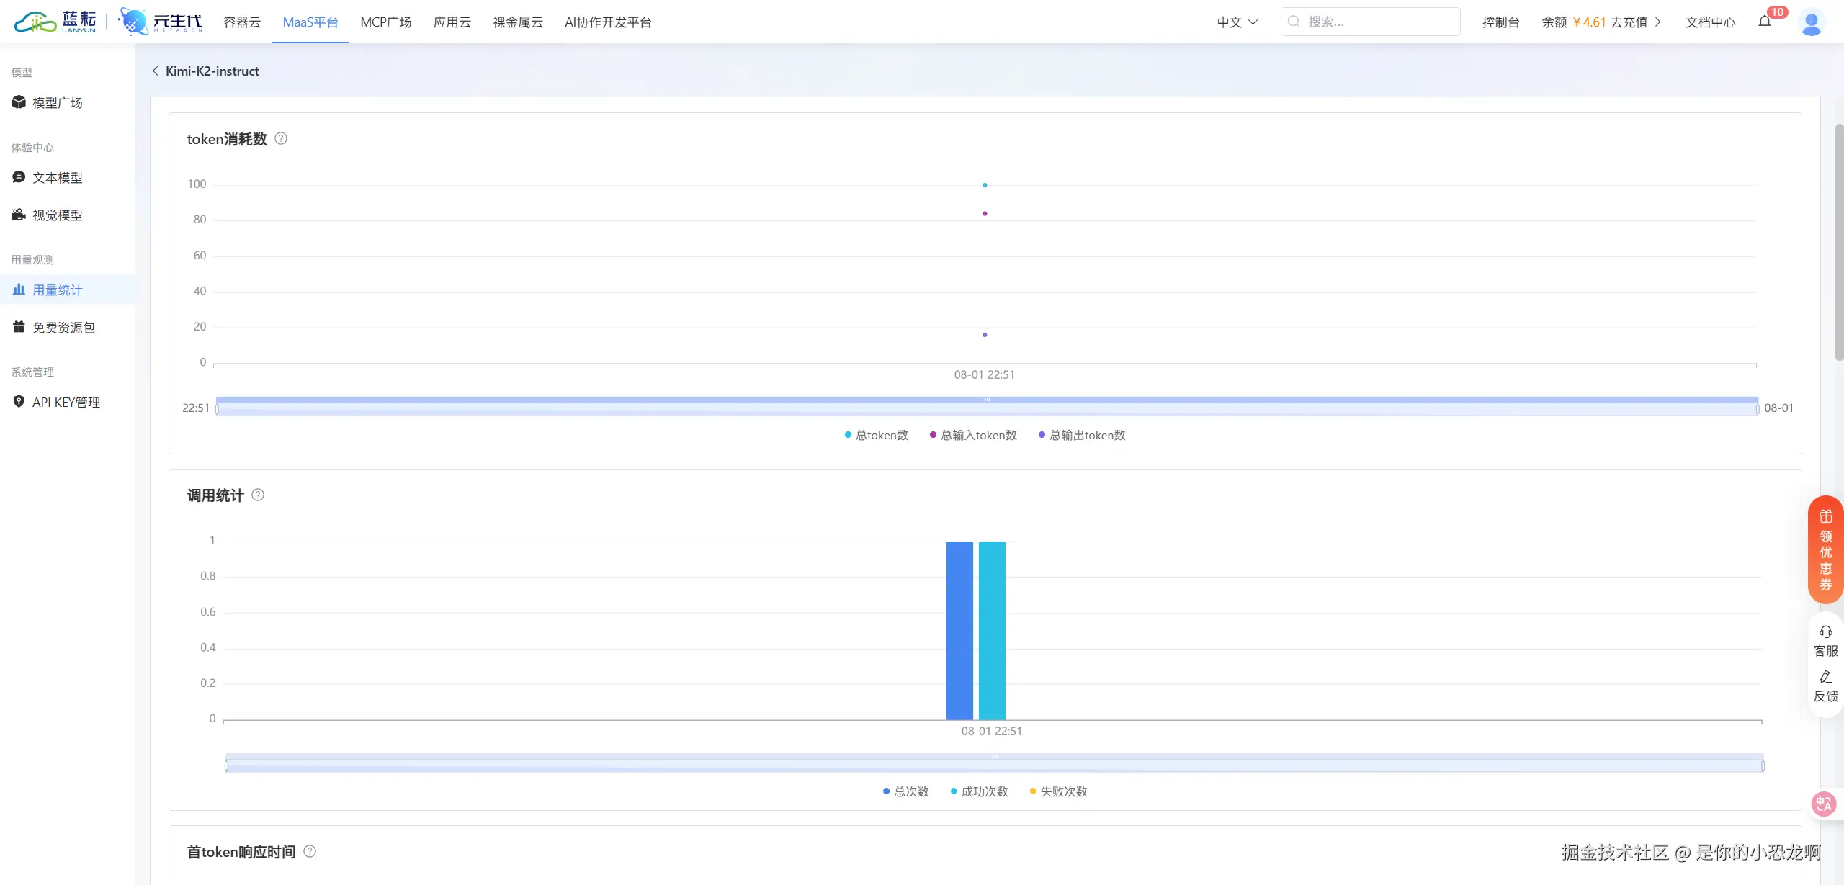
Task: Open the user avatar menu
Action: (x=1811, y=22)
